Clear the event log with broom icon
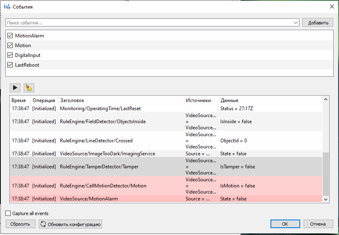 point(29,88)
